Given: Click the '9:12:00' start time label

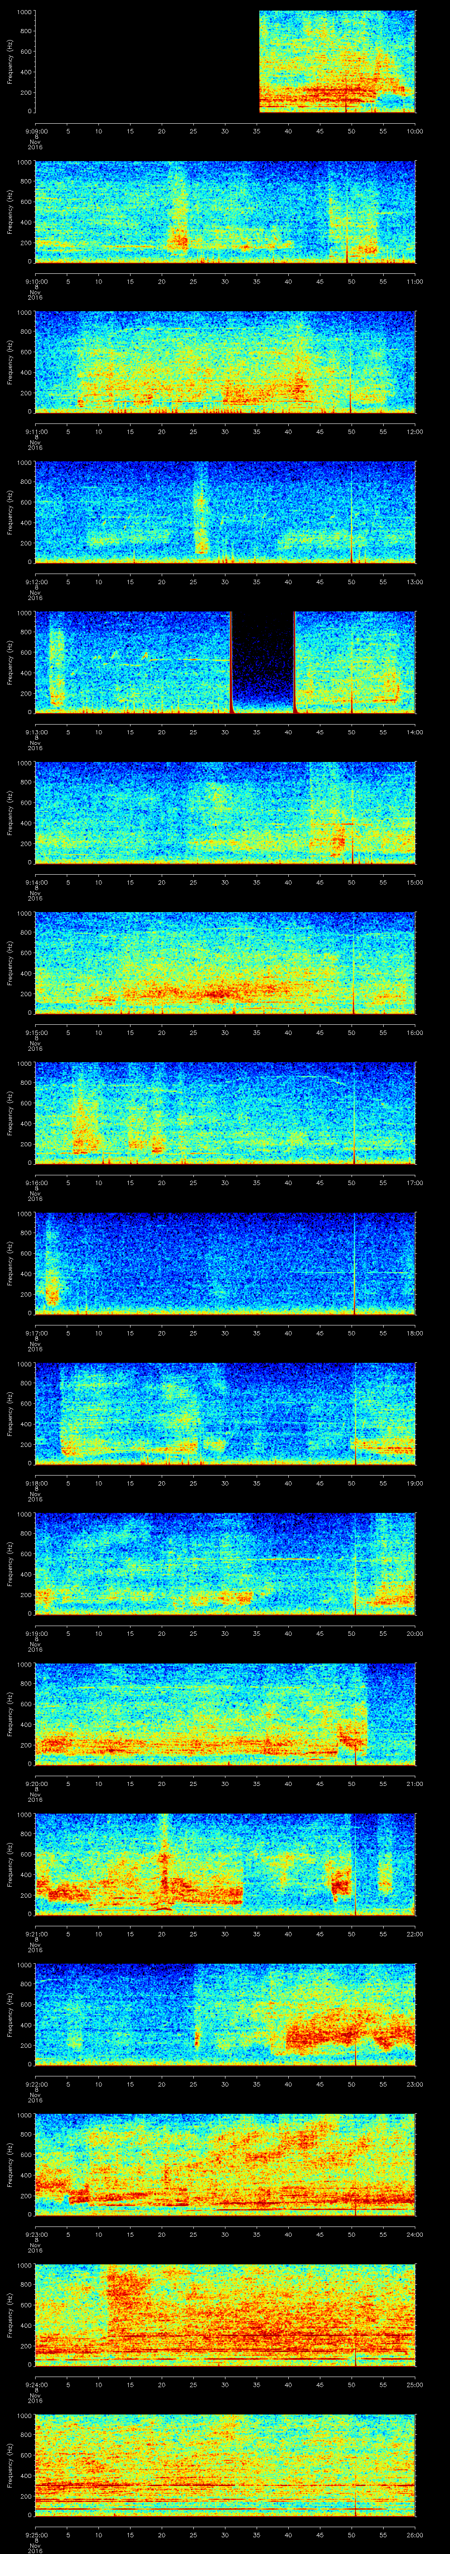Looking at the screenshot, I should (x=36, y=582).
